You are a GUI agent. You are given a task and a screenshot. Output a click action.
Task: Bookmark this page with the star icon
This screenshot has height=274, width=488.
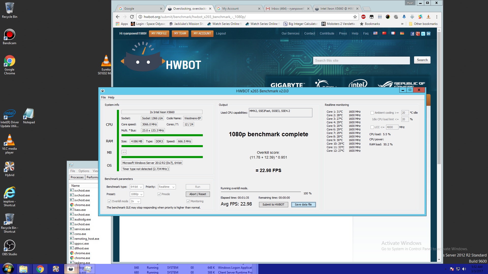coord(355,17)
